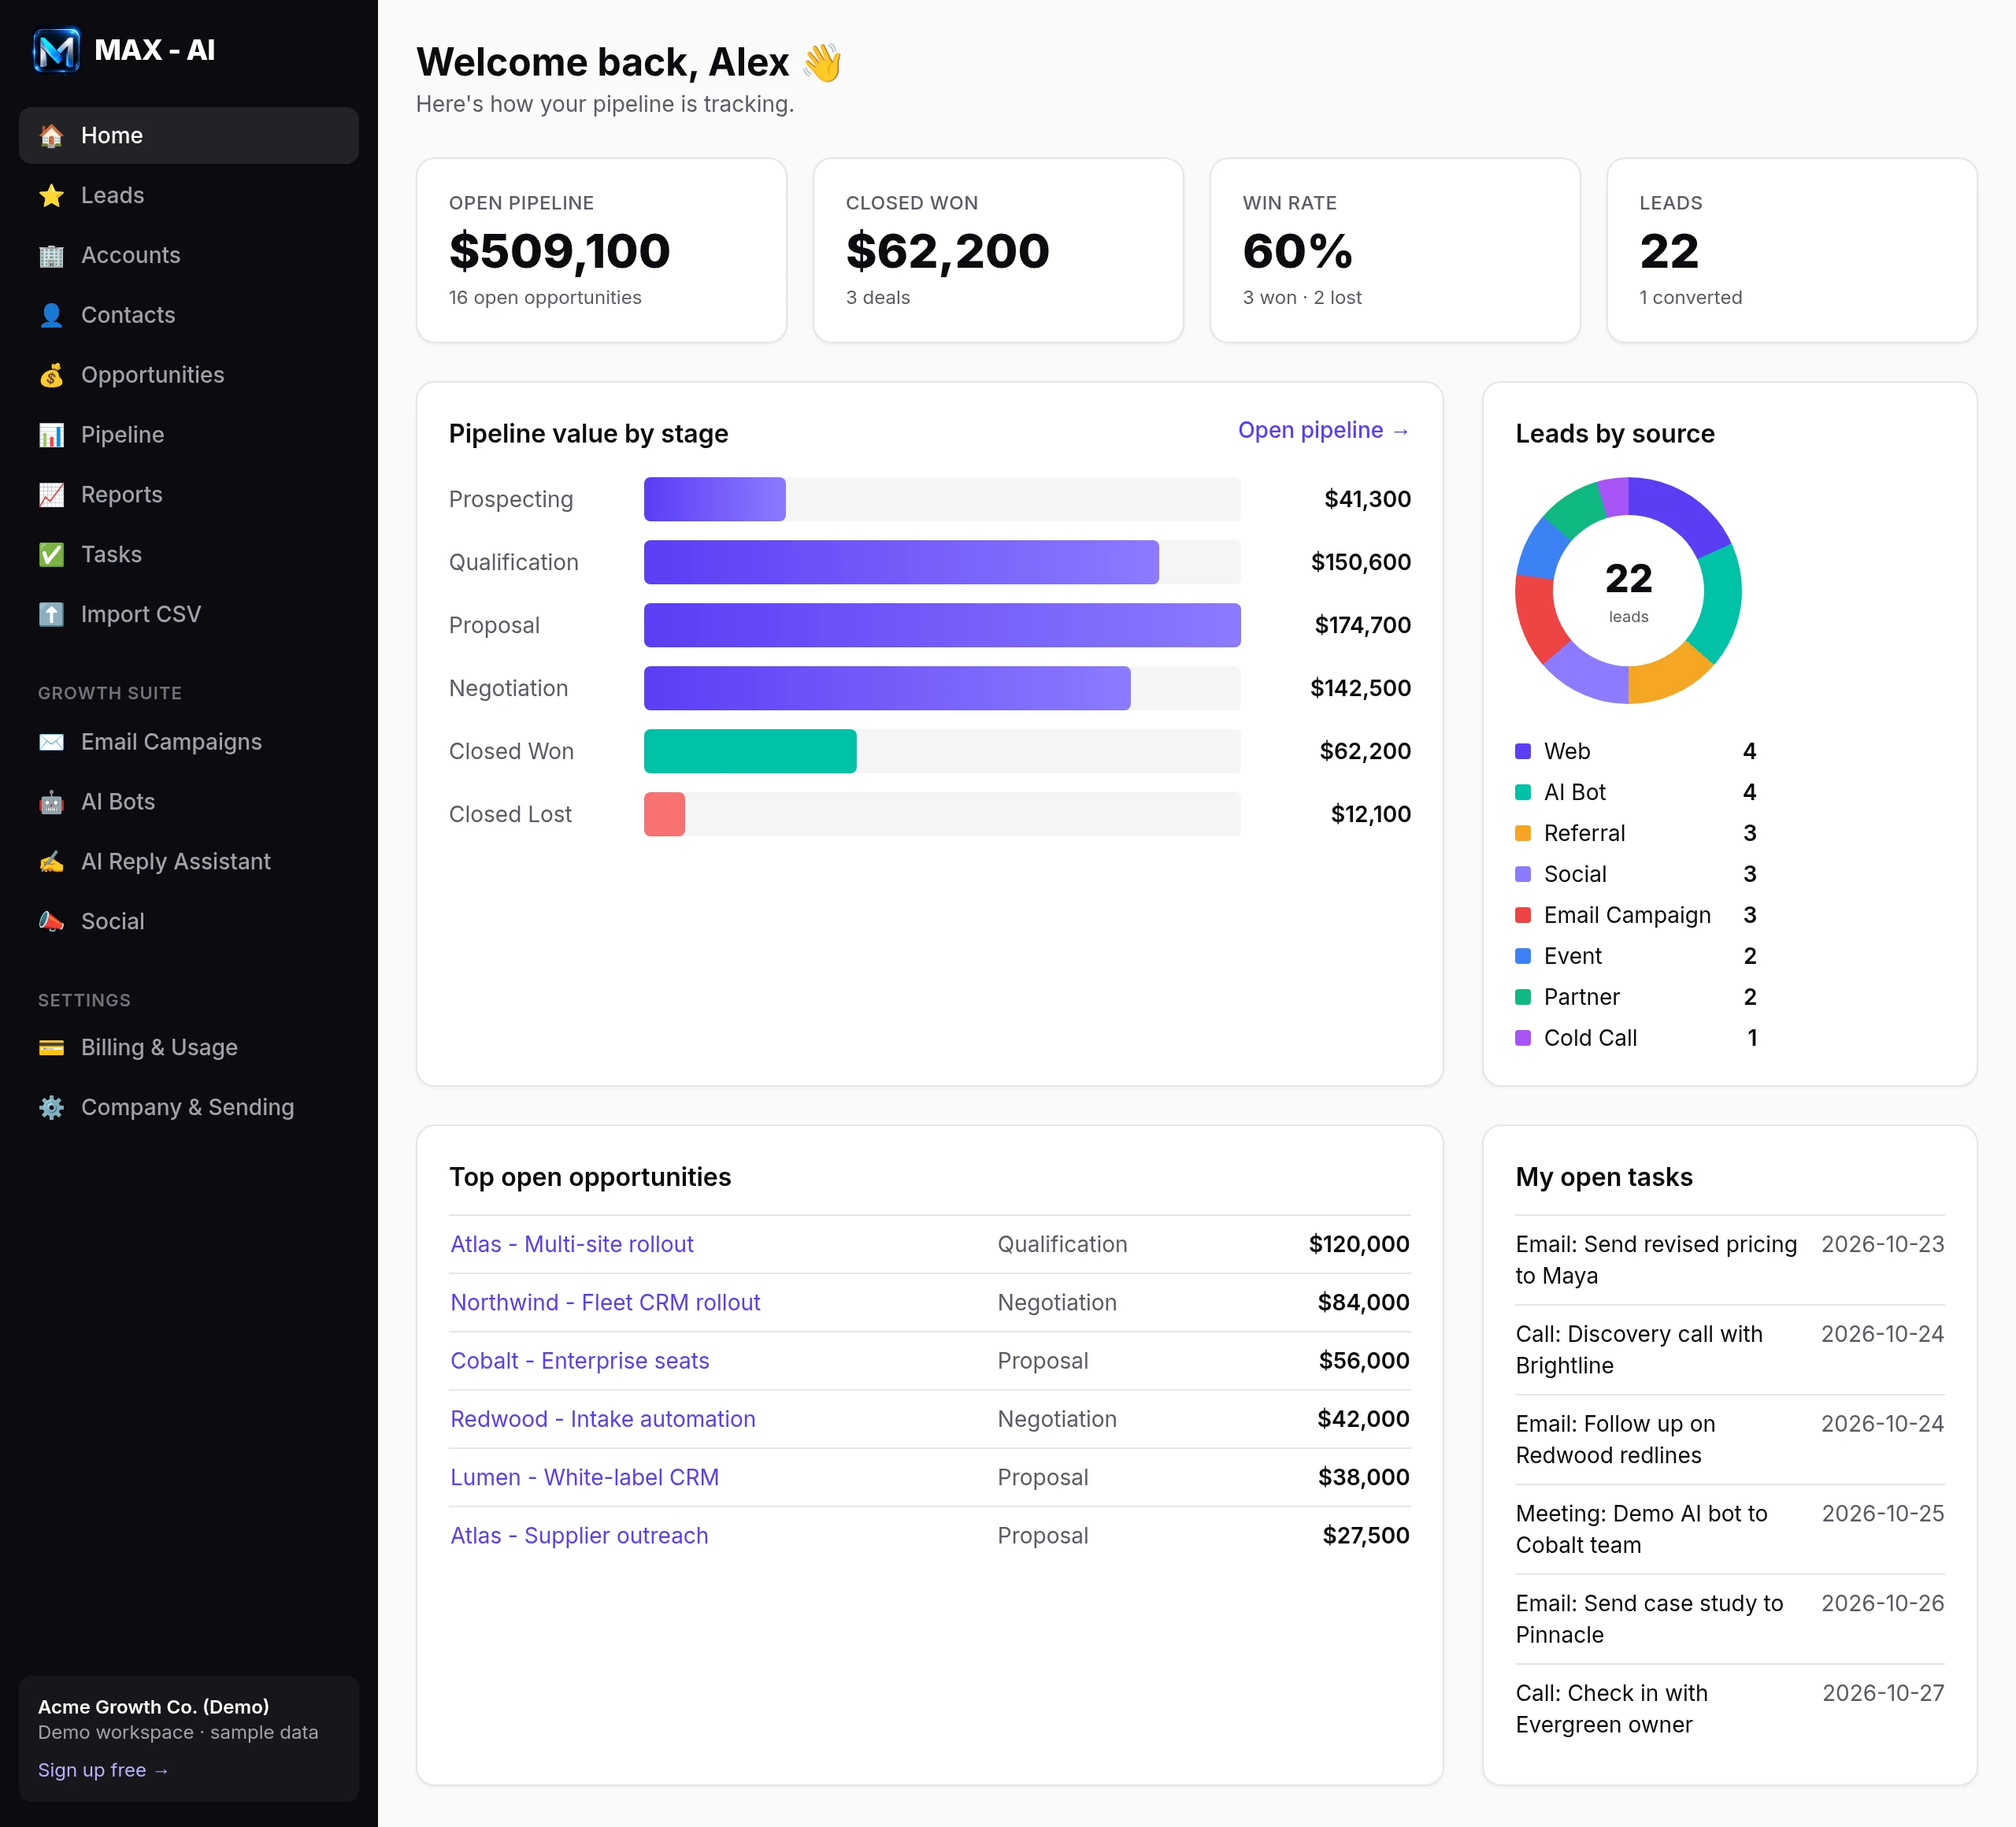Open the Opportunities menu label
The height and width of the screenshot is (1827, 2016).
click(153, 375)
